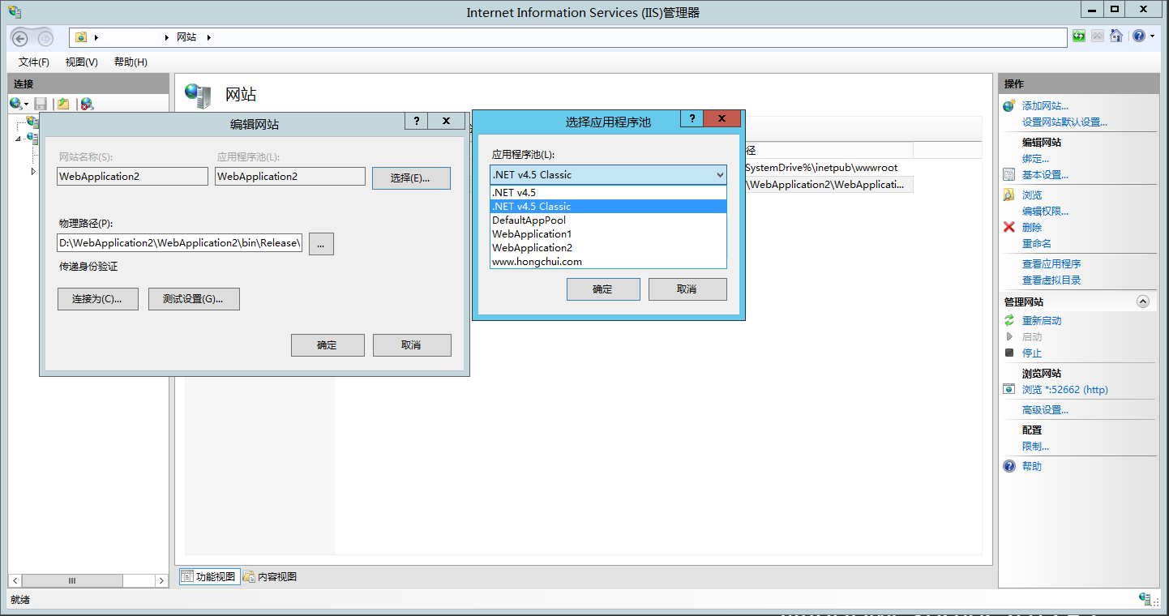Click the create new connection globe icon
Image resolution: width=1169 pixels, height=616 pixels.
[15, 104]
